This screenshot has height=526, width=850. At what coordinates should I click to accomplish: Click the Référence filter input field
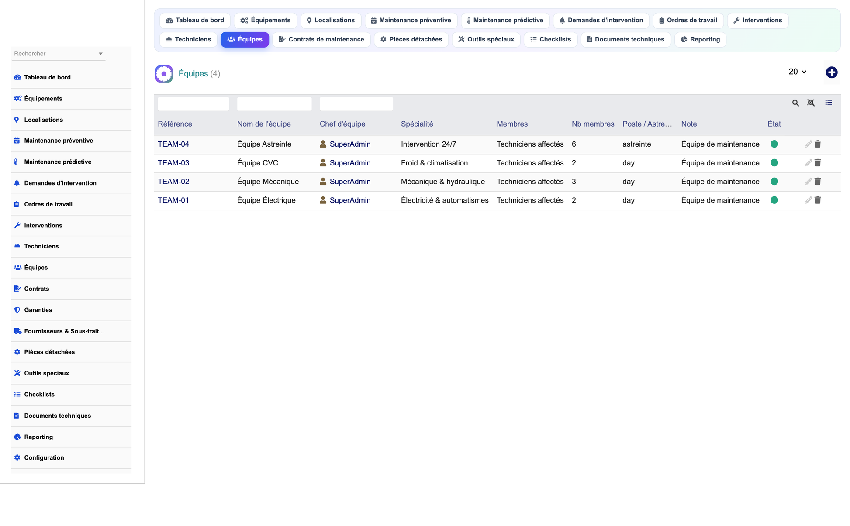[193, 104]
